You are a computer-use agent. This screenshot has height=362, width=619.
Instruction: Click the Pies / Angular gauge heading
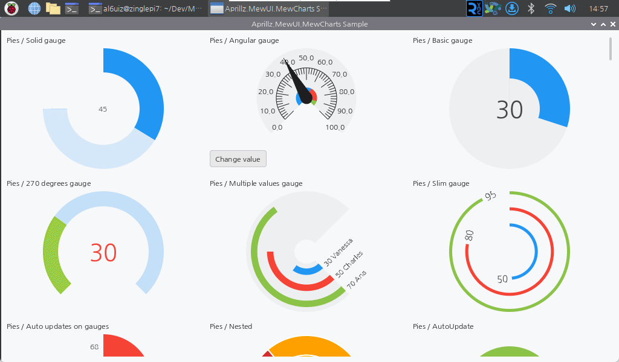244,40
